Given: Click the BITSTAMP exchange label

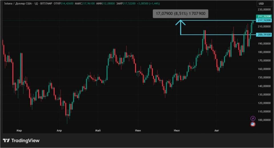Looking at the screenshot, I should pos(46,3).
